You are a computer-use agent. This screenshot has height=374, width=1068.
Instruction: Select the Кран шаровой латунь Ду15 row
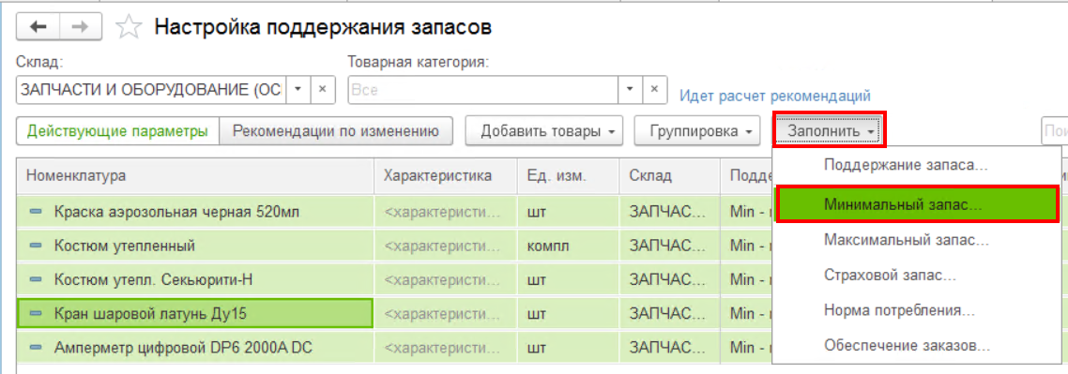click(195, 314)
